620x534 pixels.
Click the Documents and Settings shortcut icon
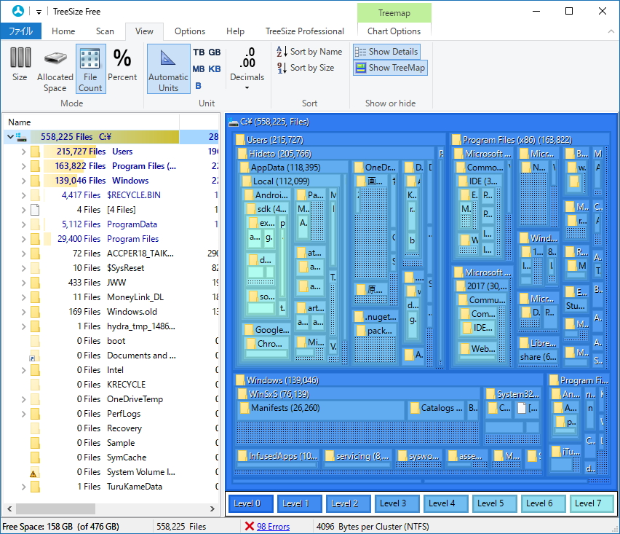pos(34,356)
